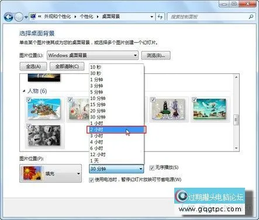The width and height of the screenshot is (259, 220).
Task: Choose 1 小时 from interval list
Action: pos(116,123)
